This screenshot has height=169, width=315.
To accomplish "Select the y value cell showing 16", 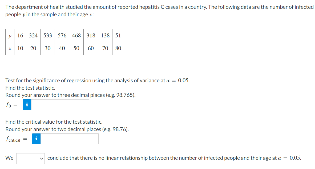I will click(x=20, y=35).
